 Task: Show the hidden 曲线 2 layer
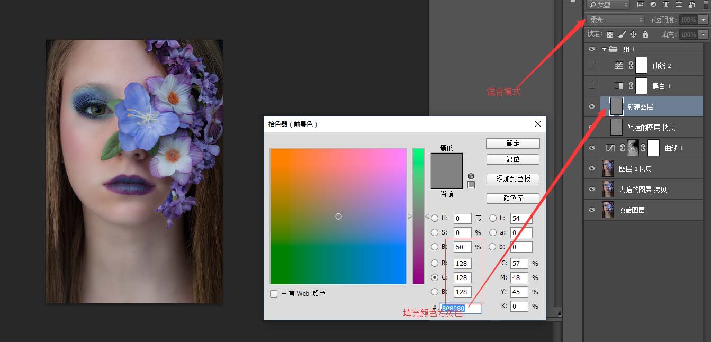tap(592, 65)
